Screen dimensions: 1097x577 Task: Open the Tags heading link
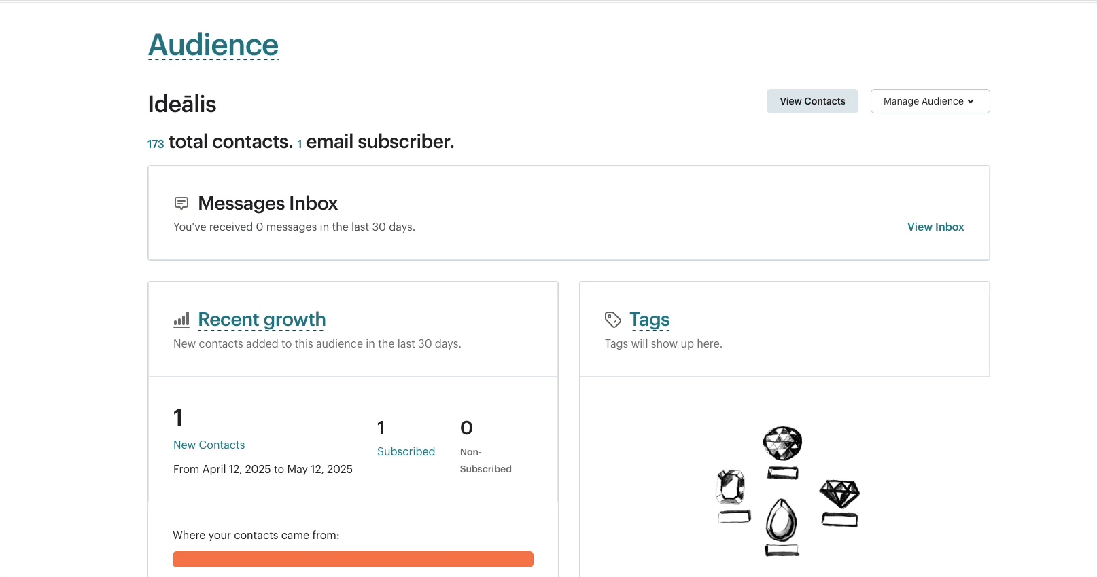[x=649, y=319]
